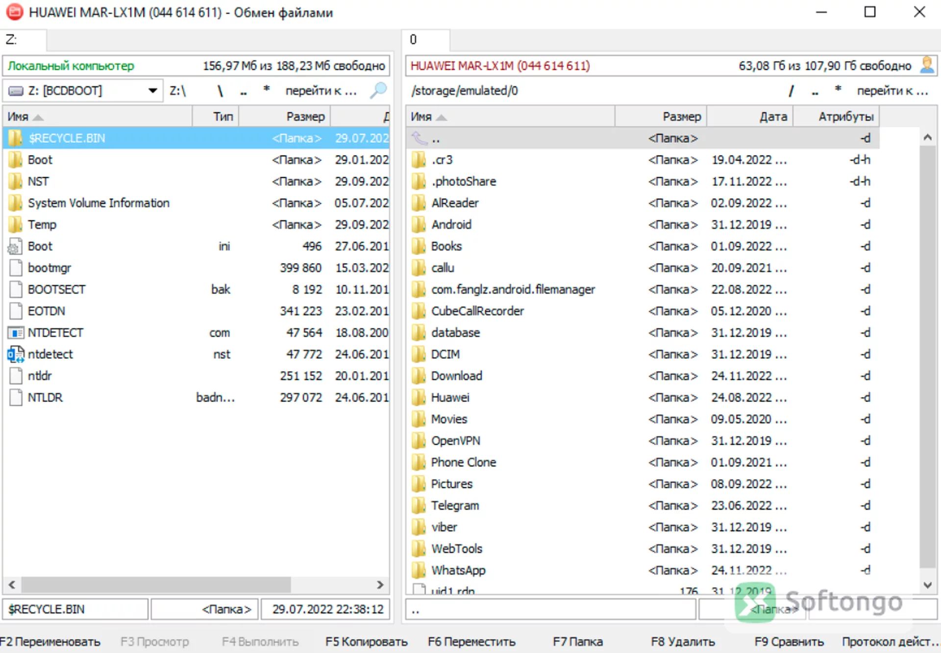This screenshot has width=941, height=653.
Task: Sort local files by Имя column header
Action: [x=98, y=117]
